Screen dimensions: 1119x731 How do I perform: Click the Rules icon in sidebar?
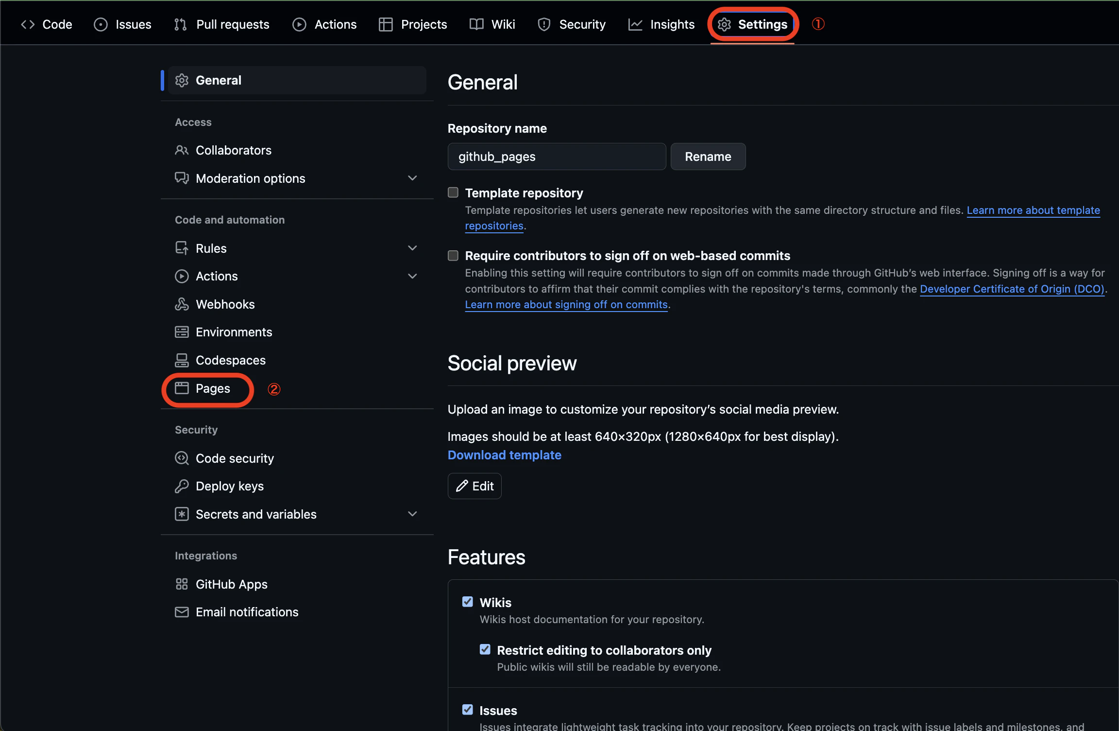tap(182, 248)
